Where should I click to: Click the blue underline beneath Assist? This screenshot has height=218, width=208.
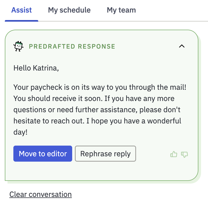(22, 21)
